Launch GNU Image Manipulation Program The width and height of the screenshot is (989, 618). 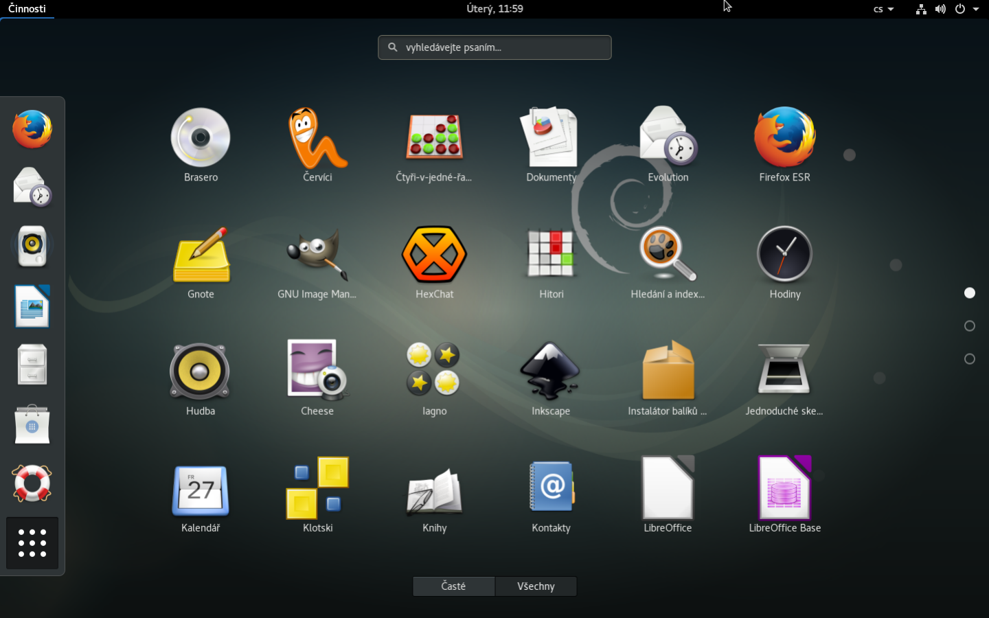pos(317,262)
